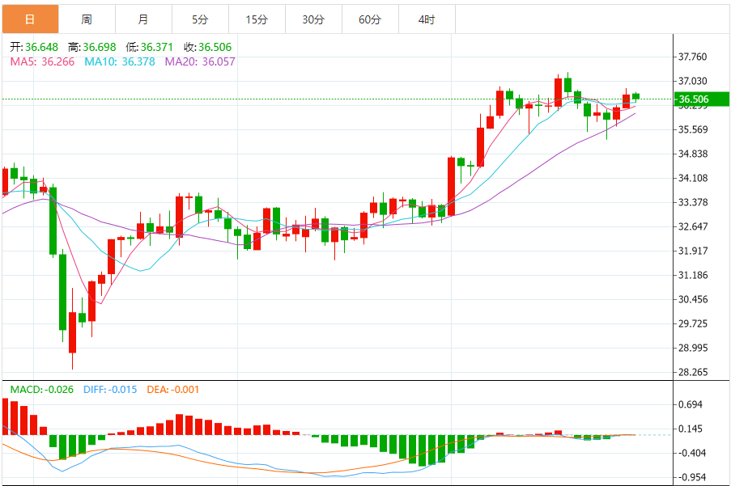
Task: Click the MA5: 36.266 indicator label
Action: pos(42,61)
